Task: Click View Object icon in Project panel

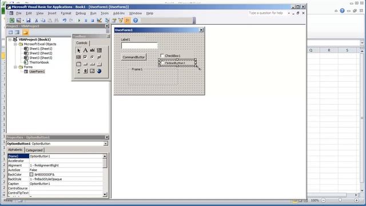Action: tap(17, 32)
